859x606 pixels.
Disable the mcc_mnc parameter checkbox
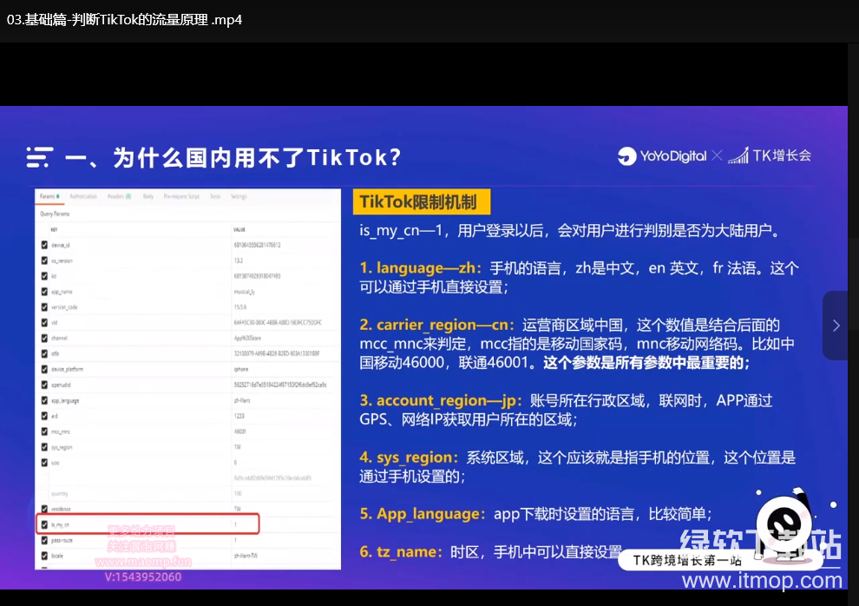(x=44, y=431)
